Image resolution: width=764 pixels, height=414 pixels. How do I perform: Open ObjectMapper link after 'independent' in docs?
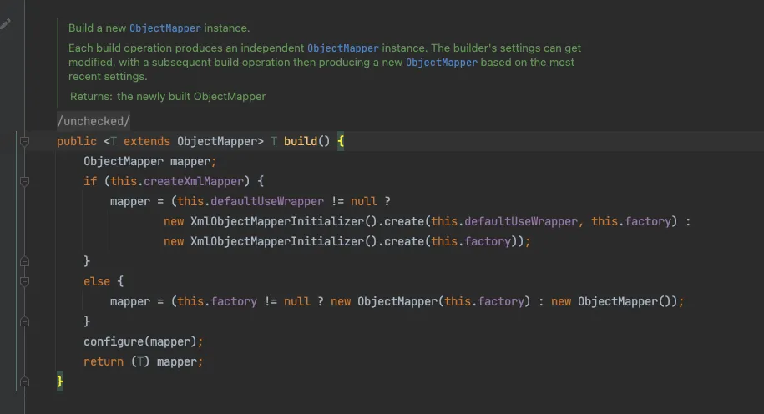point(342,48)
